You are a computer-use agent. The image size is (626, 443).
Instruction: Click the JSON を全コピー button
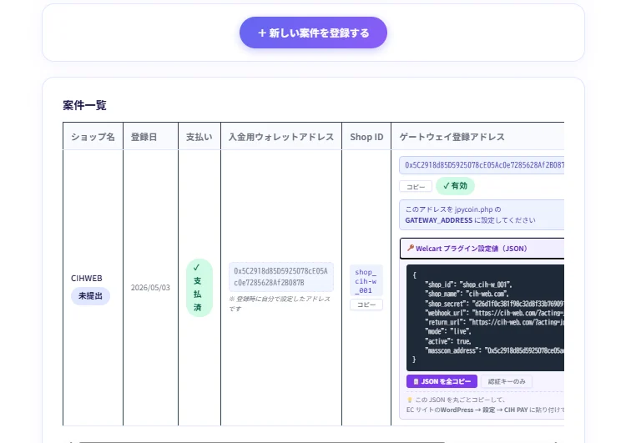coord(442,381)
